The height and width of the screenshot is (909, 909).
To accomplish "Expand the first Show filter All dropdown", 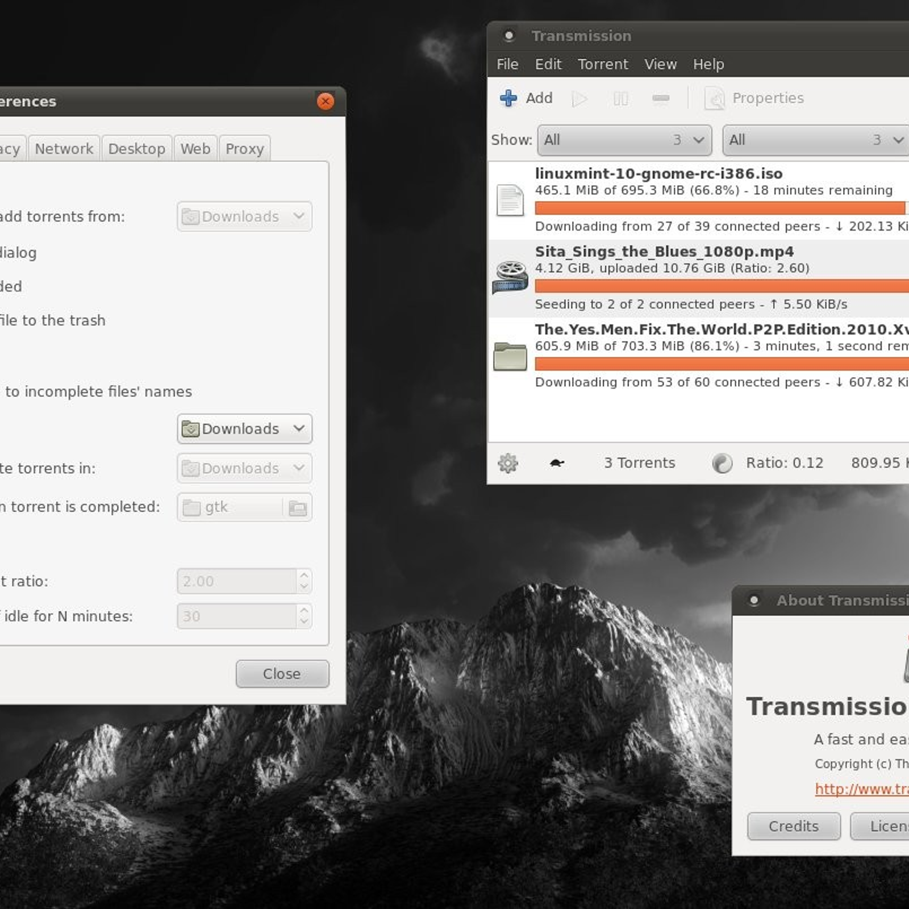I will (x=624, y=140).
